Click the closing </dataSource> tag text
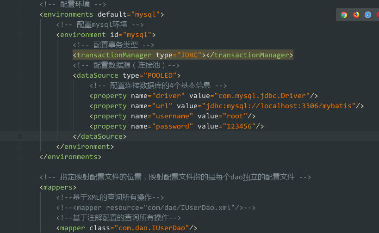This screenshot has height=233, width=379. coord(99,136)
